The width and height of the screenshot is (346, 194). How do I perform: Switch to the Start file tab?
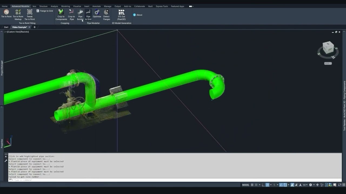[x=6, y=27]
